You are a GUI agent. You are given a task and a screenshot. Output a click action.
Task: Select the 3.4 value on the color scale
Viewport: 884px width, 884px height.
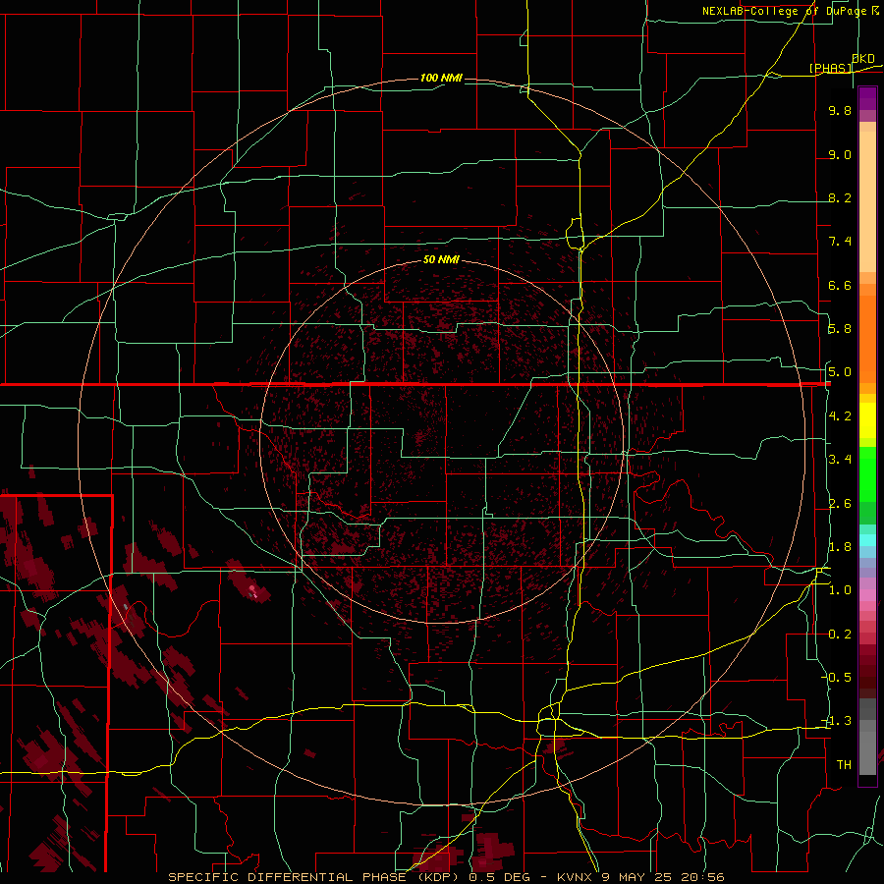click(x=840, y=460)
